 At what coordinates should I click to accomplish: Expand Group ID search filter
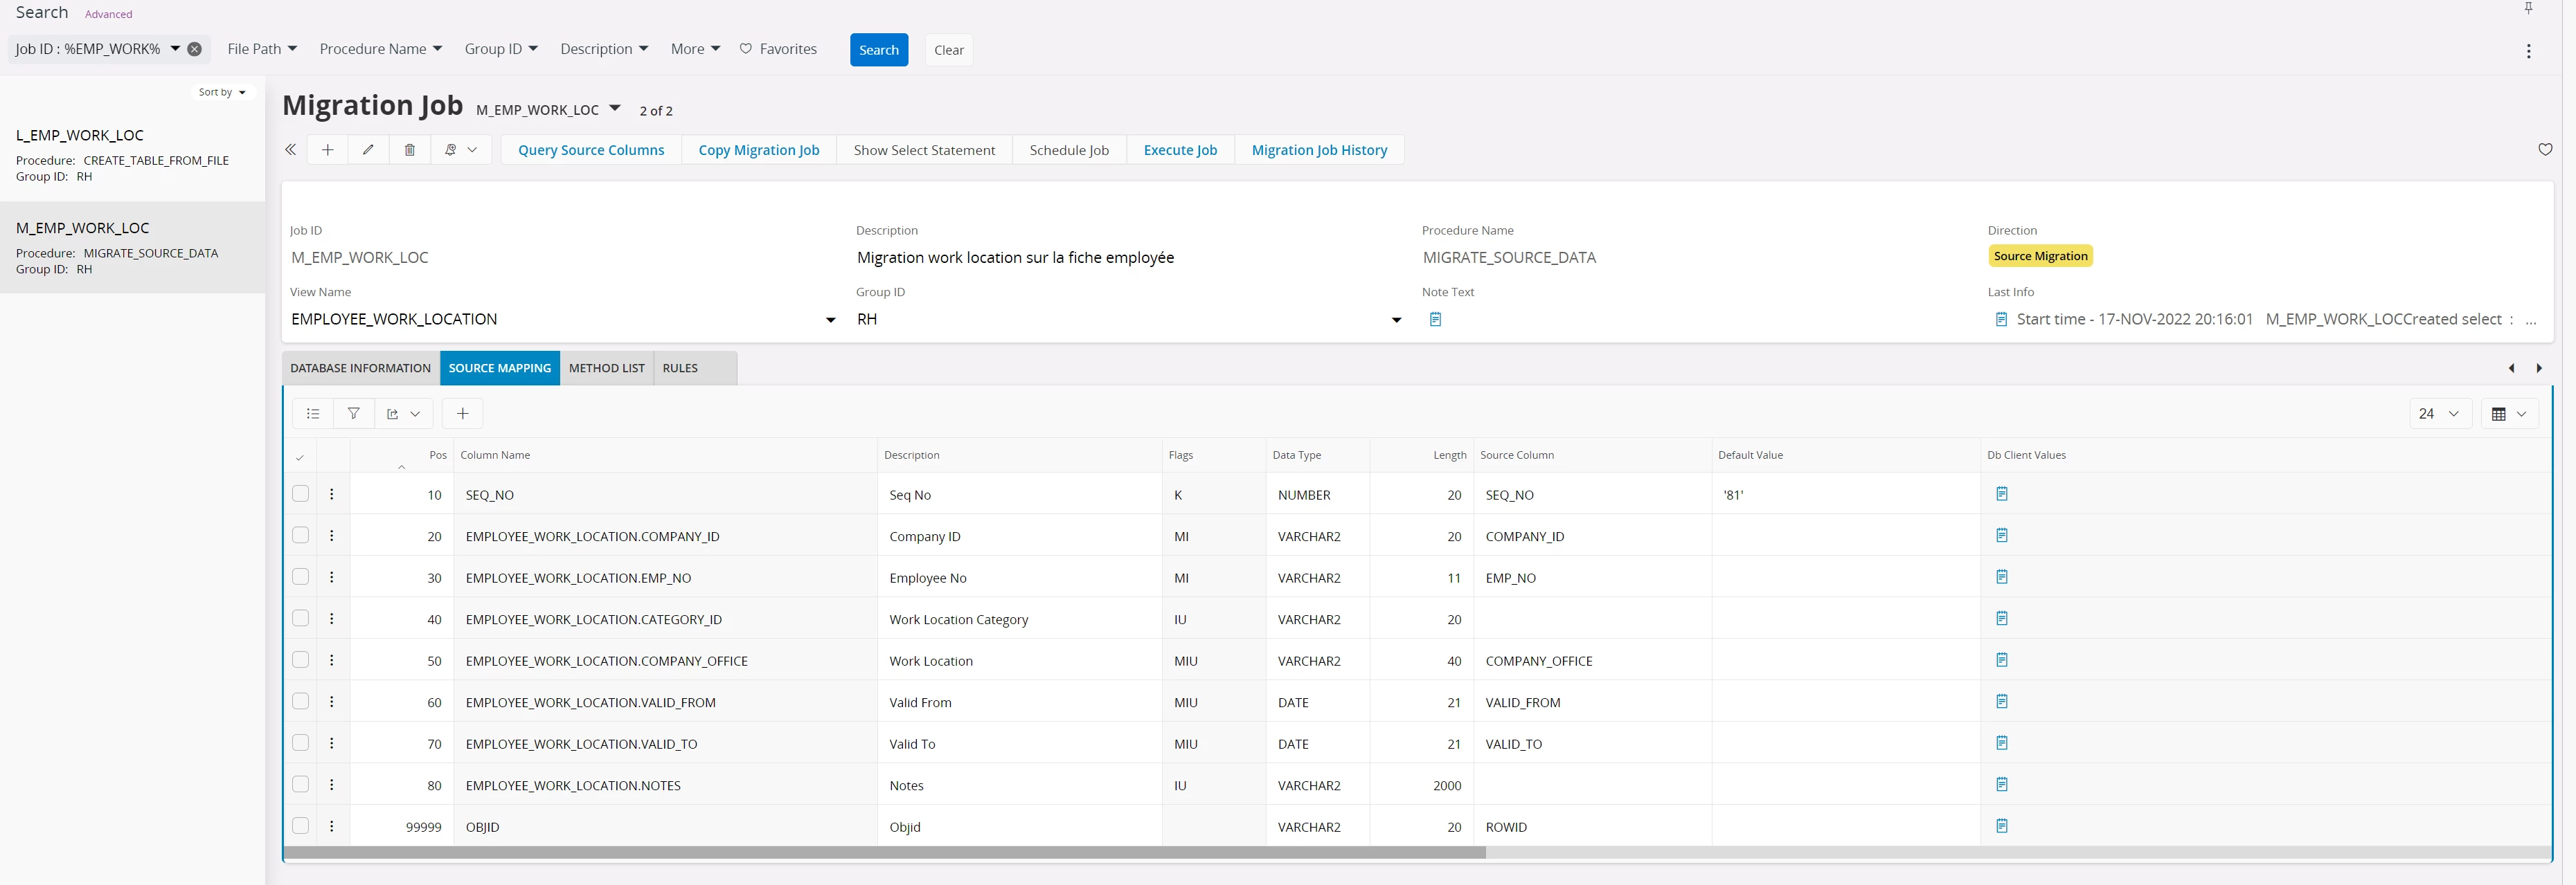pyautogui.click(x=501, y=49)
